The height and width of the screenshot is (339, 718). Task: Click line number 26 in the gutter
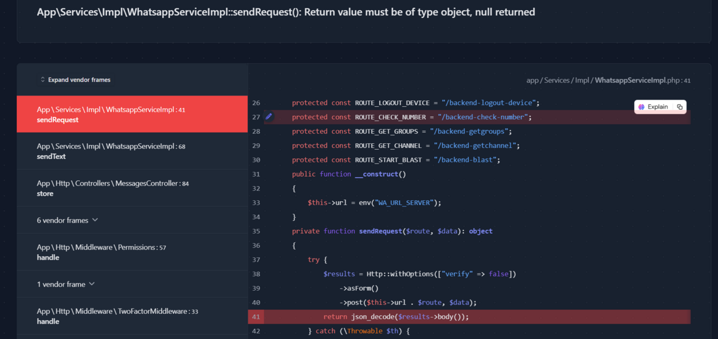[x=256, y=103]
